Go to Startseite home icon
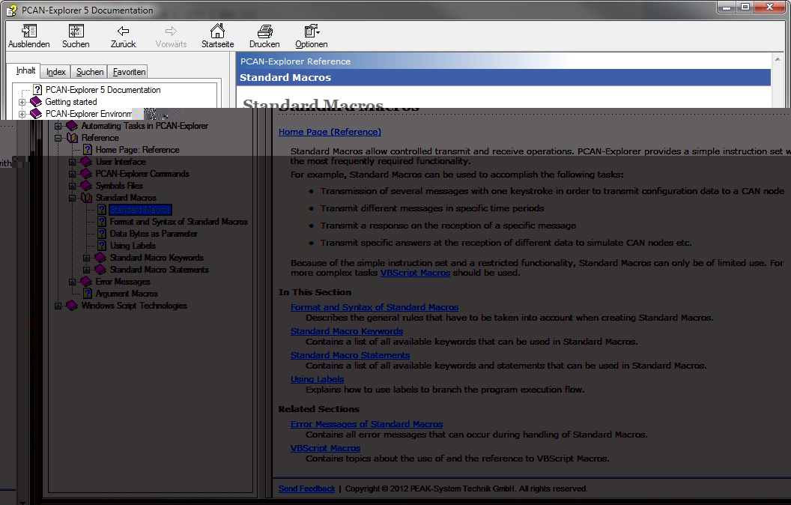 217,31
